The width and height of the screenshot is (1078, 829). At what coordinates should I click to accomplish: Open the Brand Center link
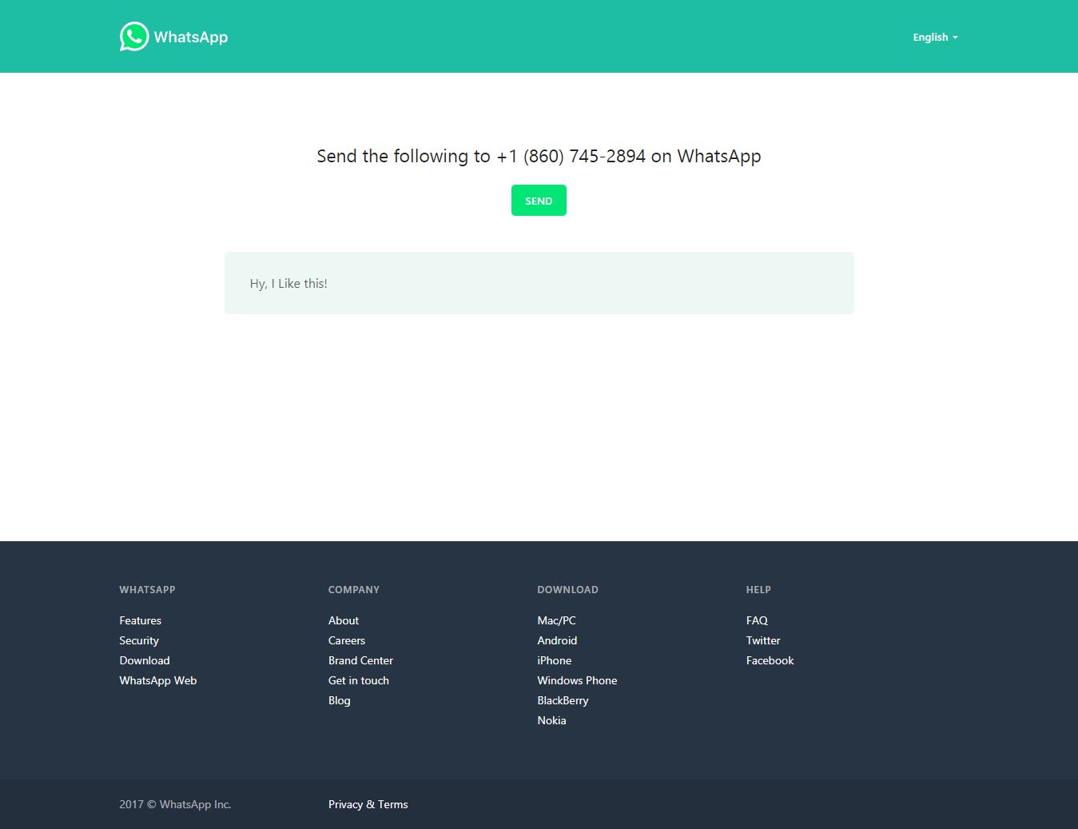[x=360, y=660]
